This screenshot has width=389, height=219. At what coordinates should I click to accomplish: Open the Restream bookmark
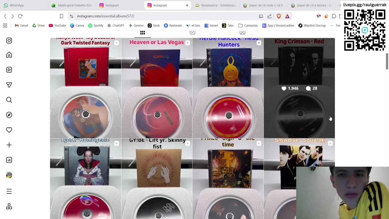[173, 26]
